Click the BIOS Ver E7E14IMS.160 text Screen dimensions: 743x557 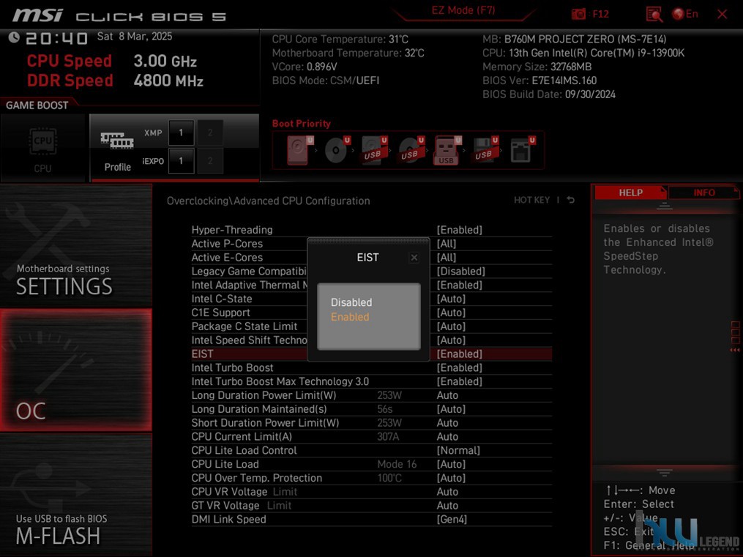(539, 81)
